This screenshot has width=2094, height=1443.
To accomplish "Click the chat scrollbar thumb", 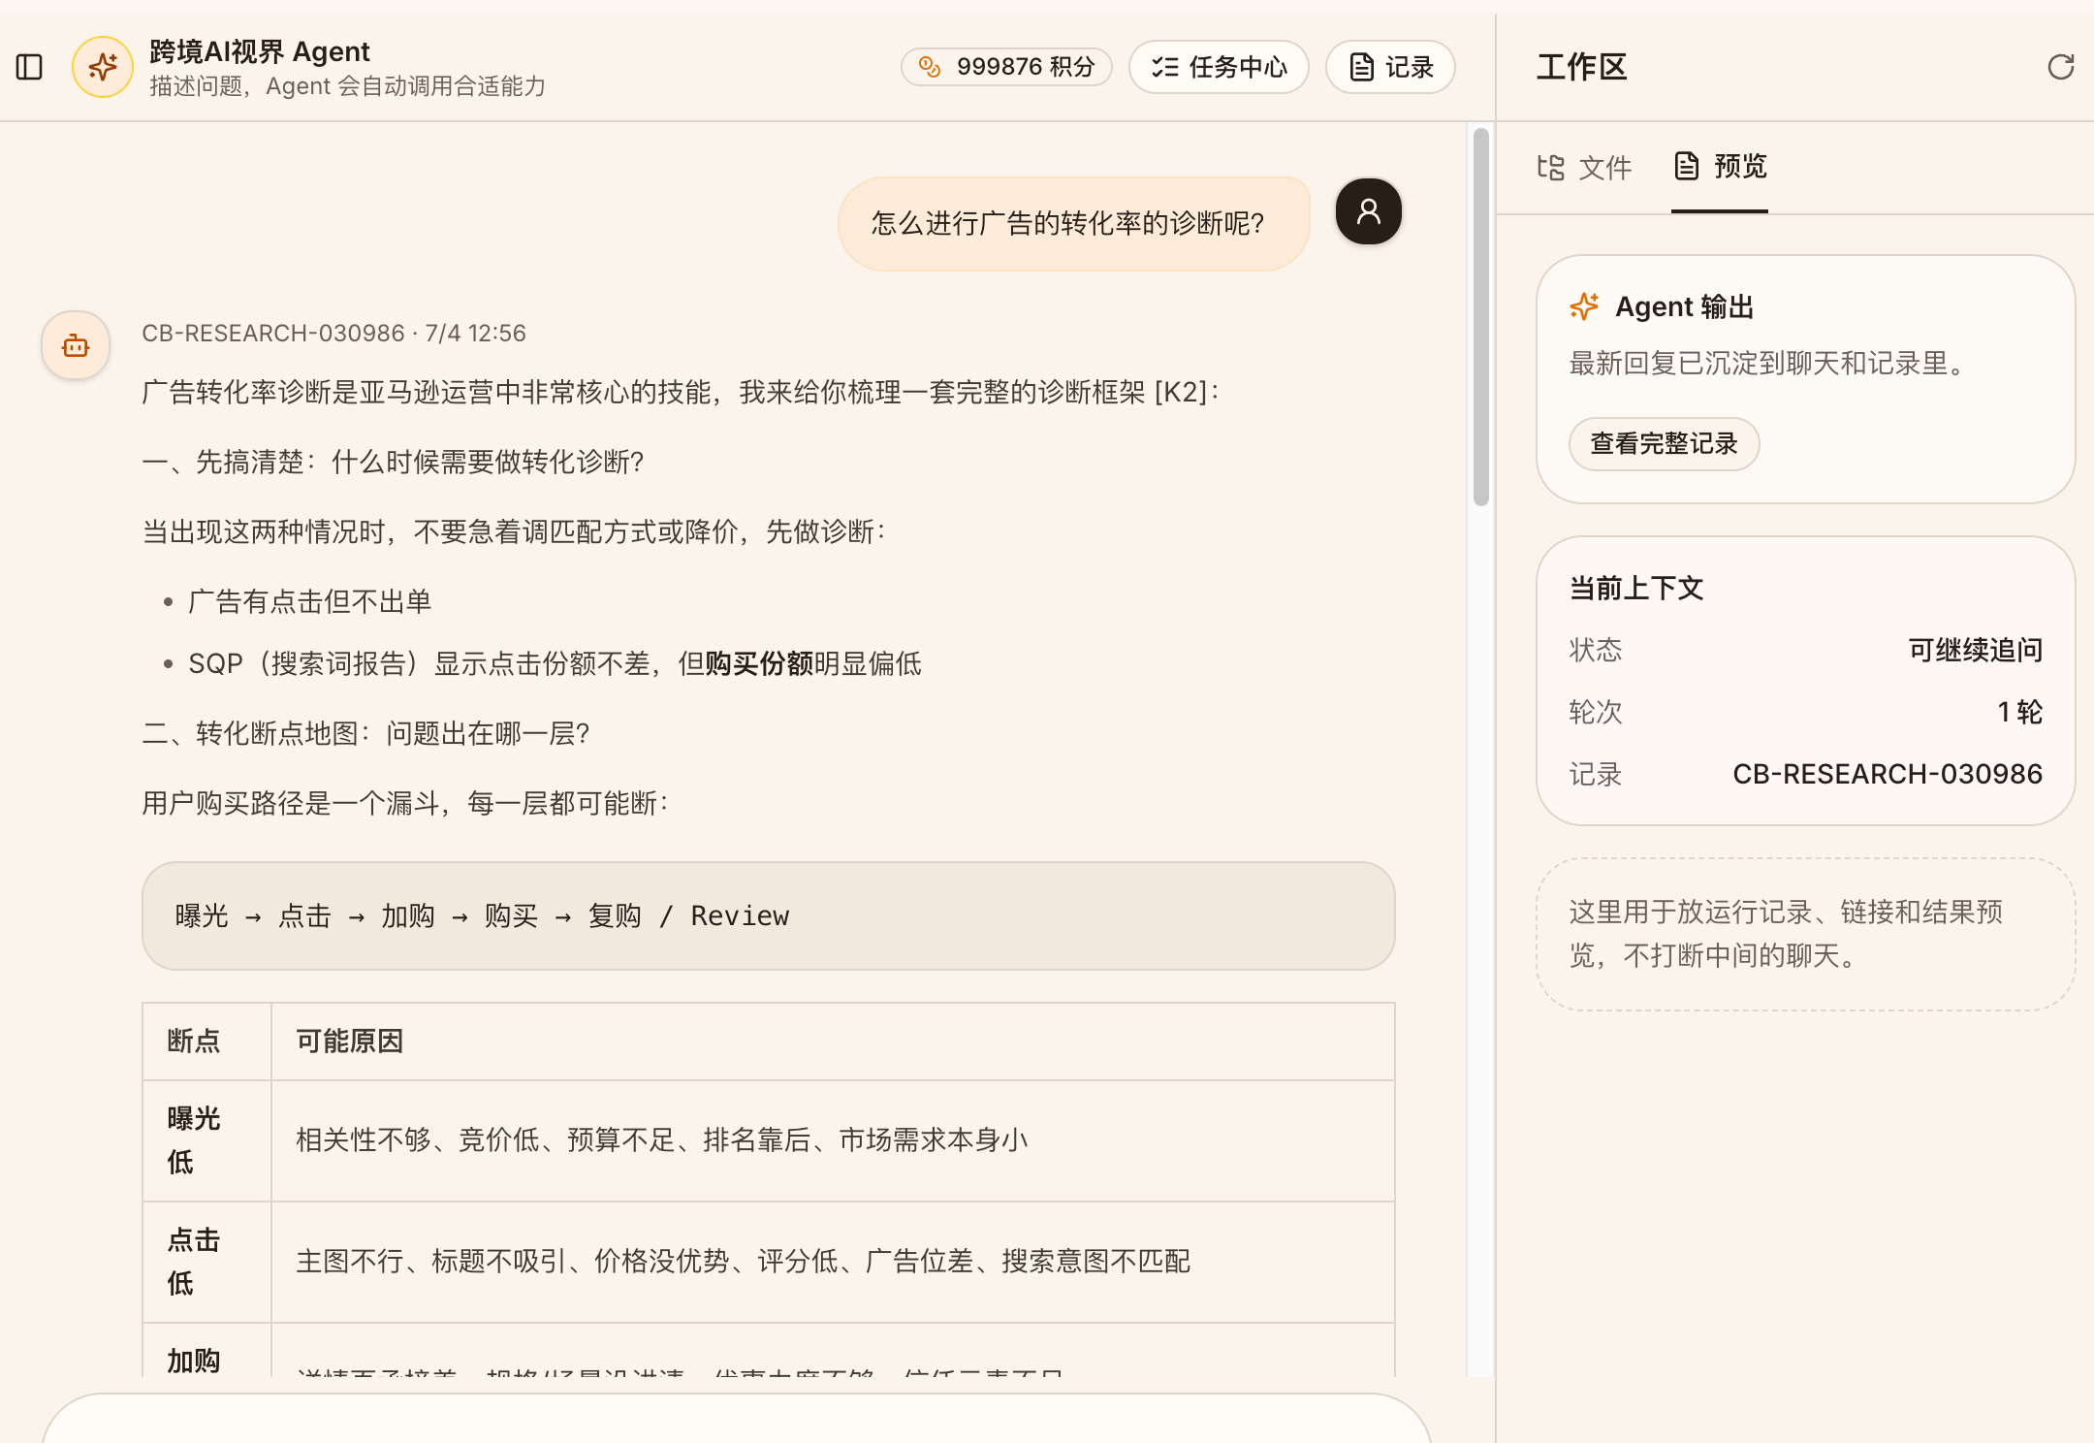I will click(1480, 317).
